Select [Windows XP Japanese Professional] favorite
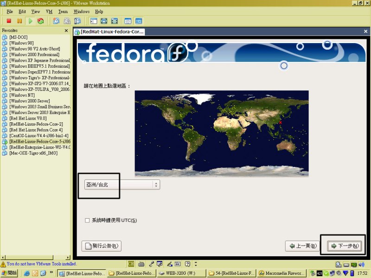This screenshot has height=278, width=371. pyautogui.click(x=39, y=61)
